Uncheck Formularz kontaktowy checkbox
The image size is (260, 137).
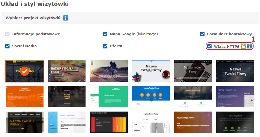point(202,34)
